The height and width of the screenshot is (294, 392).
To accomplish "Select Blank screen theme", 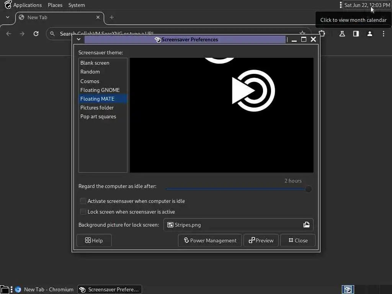I will [103, 63].
